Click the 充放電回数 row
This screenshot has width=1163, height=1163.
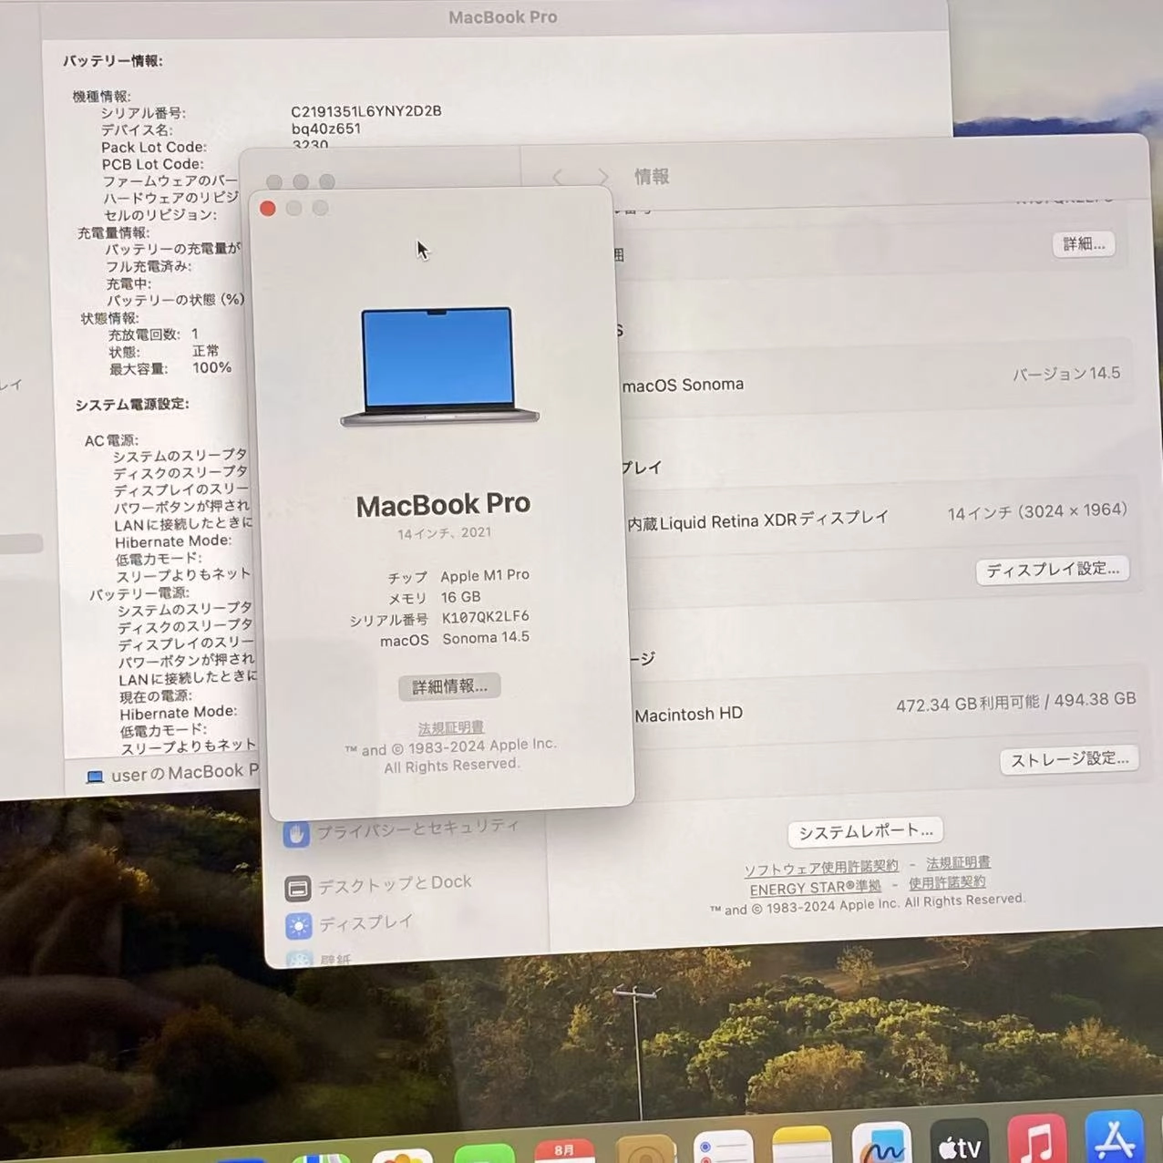tap(153, 334)
